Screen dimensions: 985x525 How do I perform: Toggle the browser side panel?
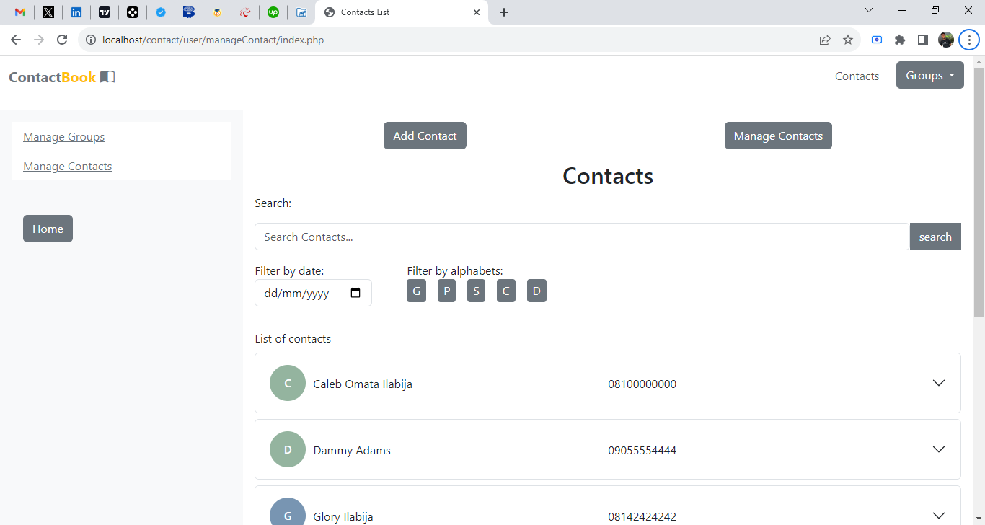click(923, 40)
